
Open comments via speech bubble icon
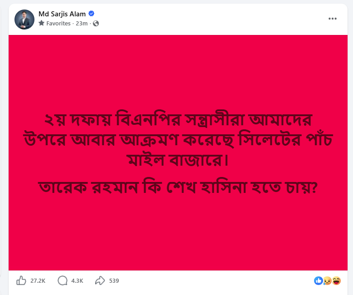pyautogui.click(x=63, y=280)
